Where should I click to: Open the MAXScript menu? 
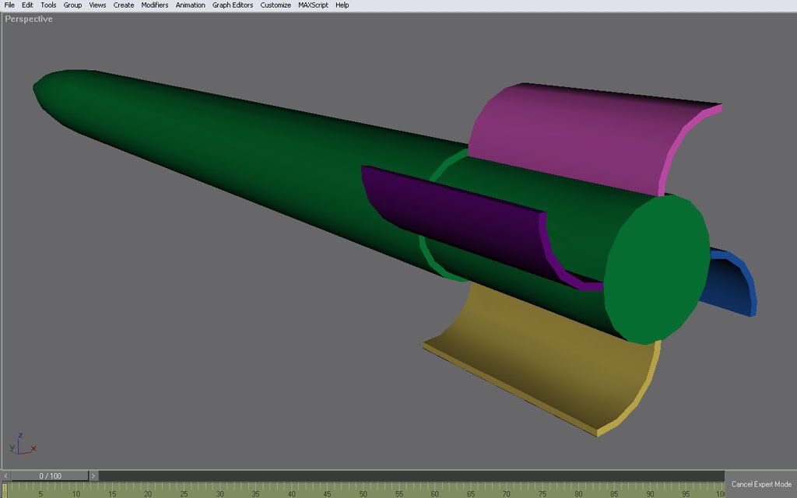(x=313, y=5)
